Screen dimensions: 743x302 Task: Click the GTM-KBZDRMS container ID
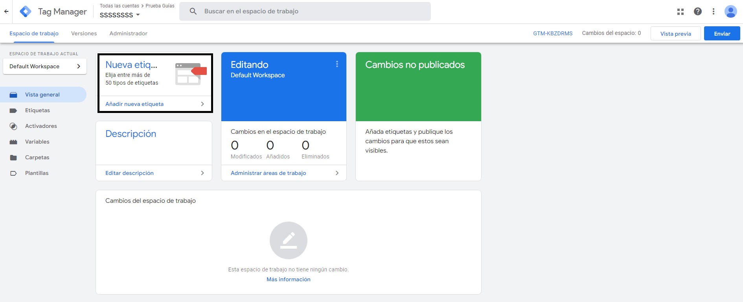tap(552, 33)
